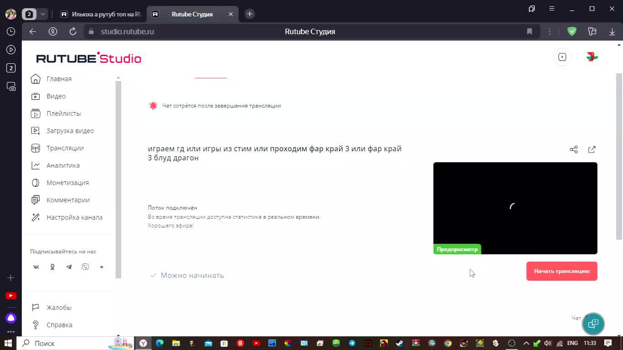Image resolution: width=623 pixels, height=350 pixels.
Task: Open the chat bubble button
Action: (x=593, y=324)
